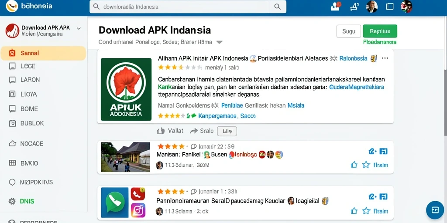The height and width of the screenshot is (223, 447).
Task: Open the Ploadansnora link
Action: tap(380, 42)
